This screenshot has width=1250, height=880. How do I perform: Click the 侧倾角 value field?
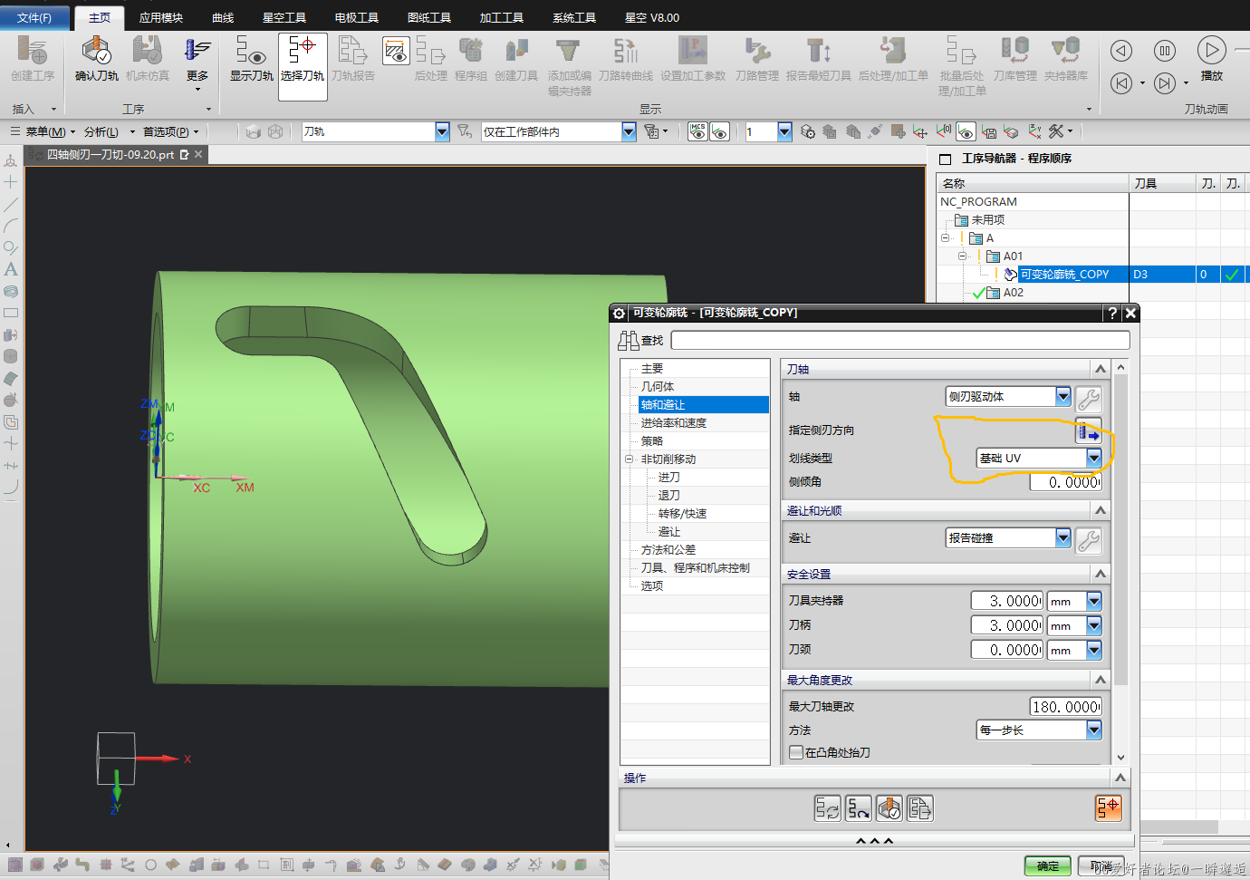[1065, 482]
